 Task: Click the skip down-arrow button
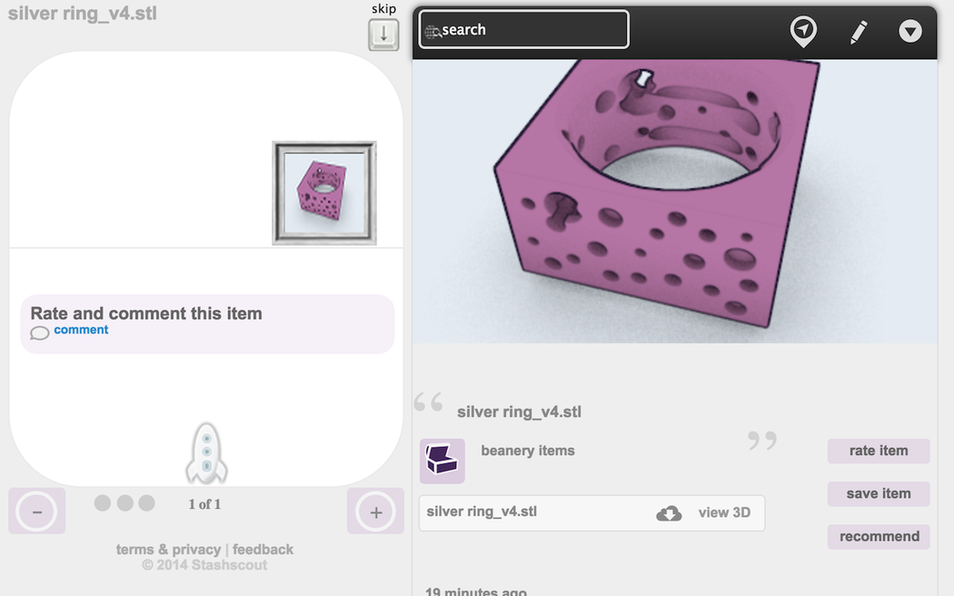pos(383,35)
